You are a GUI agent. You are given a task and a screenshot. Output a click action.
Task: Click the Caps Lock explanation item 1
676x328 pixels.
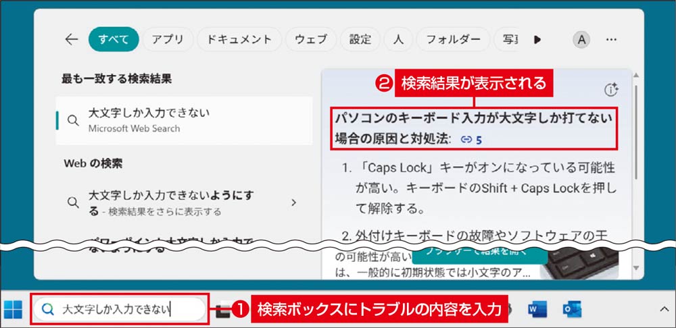click(x=479, y=188)
